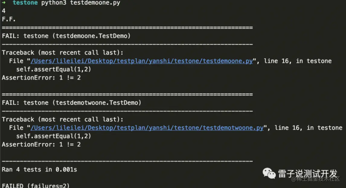Viewport: 346px width, 188px height.
Task: Click the AssertionError line under the testdemotwoone failure
Action: [41, 145]
